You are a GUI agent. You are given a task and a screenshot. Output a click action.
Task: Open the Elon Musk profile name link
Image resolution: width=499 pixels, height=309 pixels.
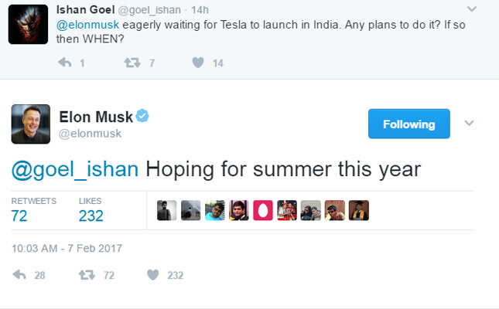tap(96, 117)
